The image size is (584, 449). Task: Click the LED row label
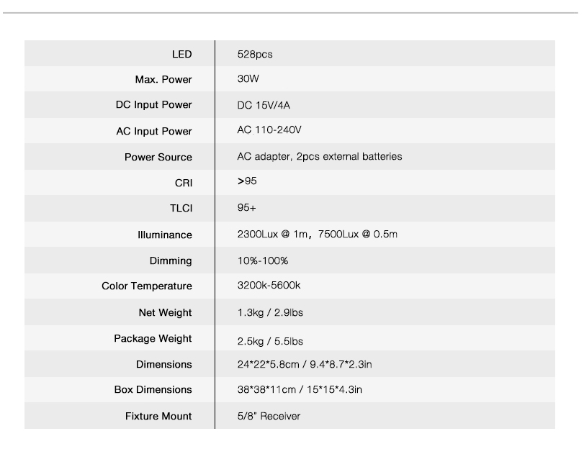point(181,54)
